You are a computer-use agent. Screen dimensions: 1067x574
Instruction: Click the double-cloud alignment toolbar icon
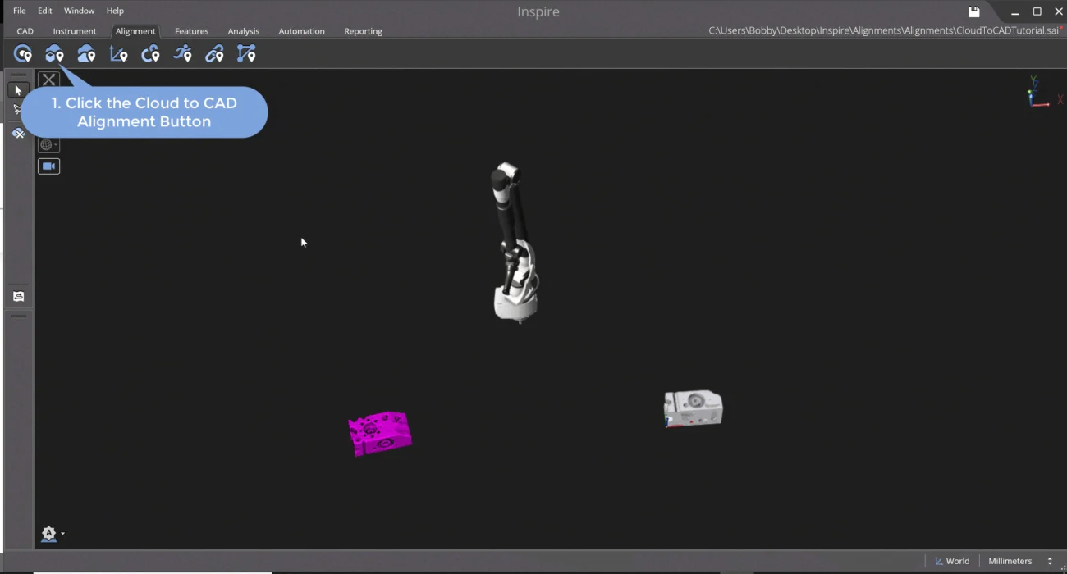pos(86,54)
